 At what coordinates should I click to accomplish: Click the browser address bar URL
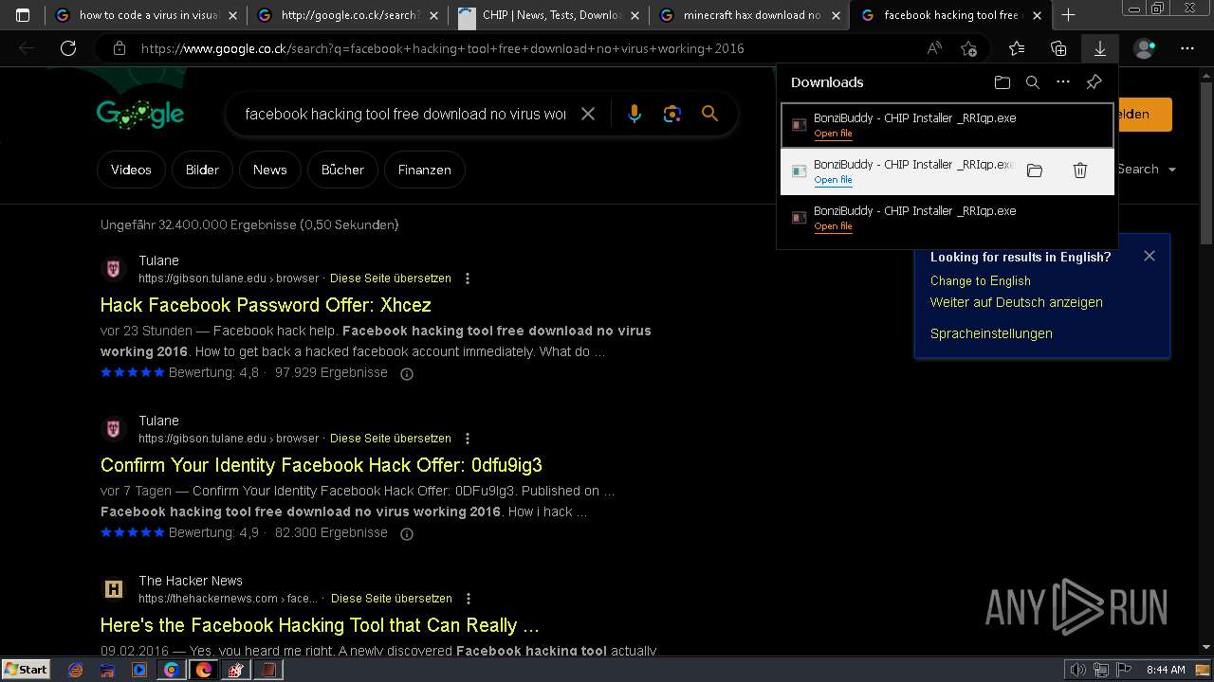[443, 48]
